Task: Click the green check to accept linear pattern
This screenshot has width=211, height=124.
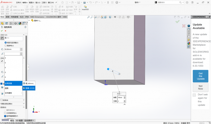Action: click(2, 31)
